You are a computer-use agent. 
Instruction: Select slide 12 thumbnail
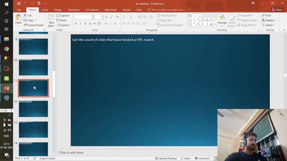pos(33,109)
